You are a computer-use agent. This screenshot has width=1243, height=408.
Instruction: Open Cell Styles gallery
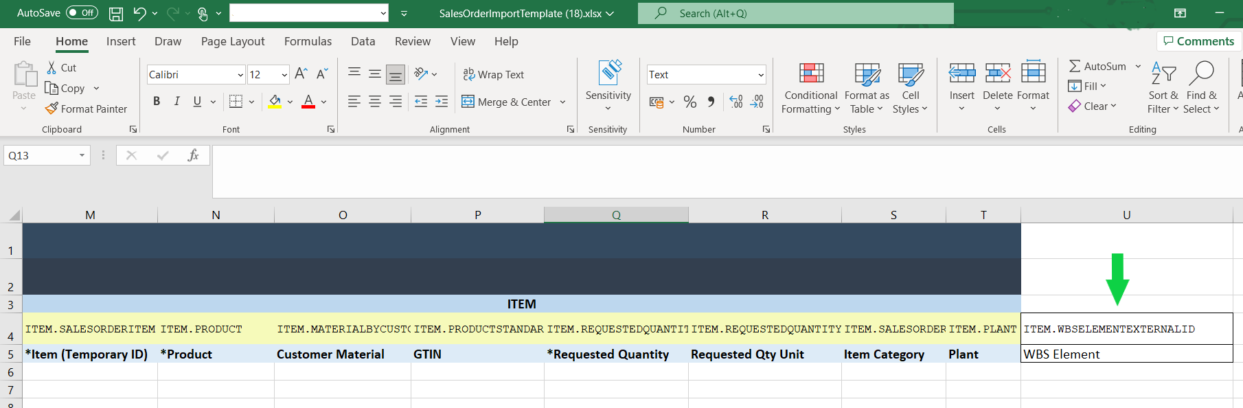click(x=911, y=88)
